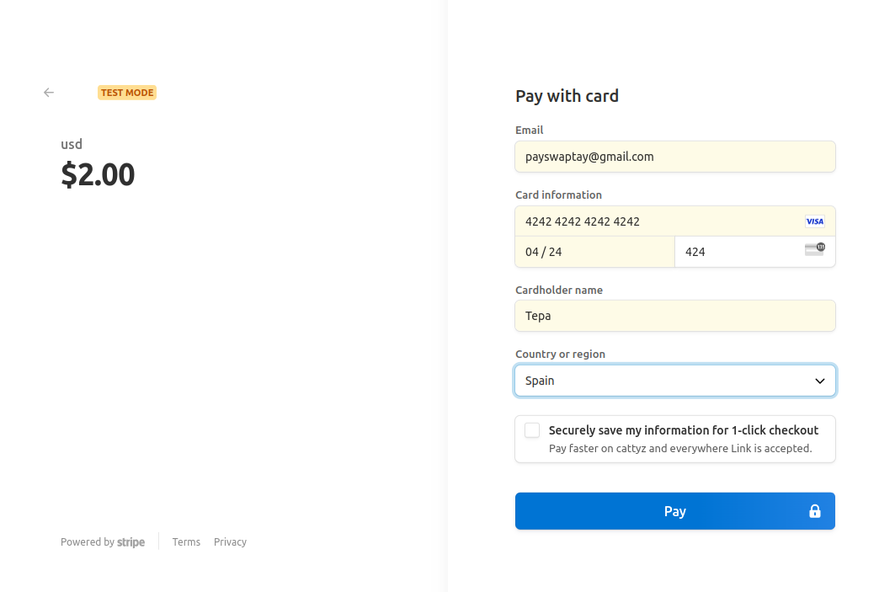Click the Visa card brand icon
The width and height of the screenshot is (895, 592).
click(814, 221)
